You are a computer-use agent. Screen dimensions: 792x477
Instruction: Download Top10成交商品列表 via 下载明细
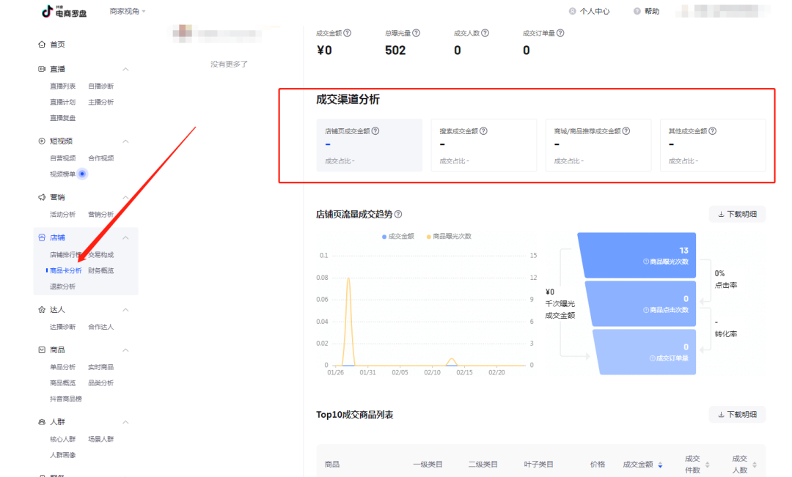pyautogui.click(x=738, y=415)
